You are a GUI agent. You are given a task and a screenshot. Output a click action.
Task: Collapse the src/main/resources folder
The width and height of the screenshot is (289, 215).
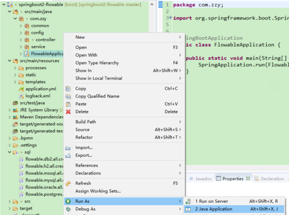point(10,61)
